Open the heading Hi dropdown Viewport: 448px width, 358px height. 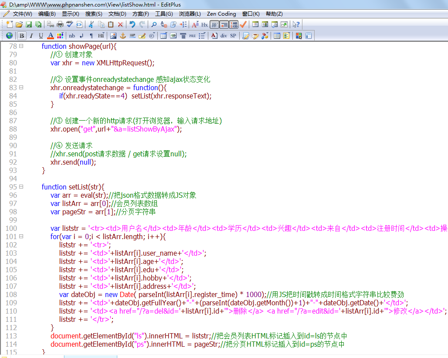[101, 36]
